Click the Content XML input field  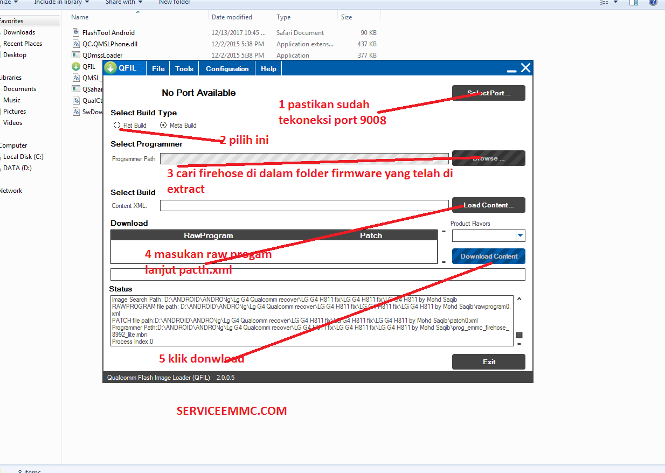(304, 205)
